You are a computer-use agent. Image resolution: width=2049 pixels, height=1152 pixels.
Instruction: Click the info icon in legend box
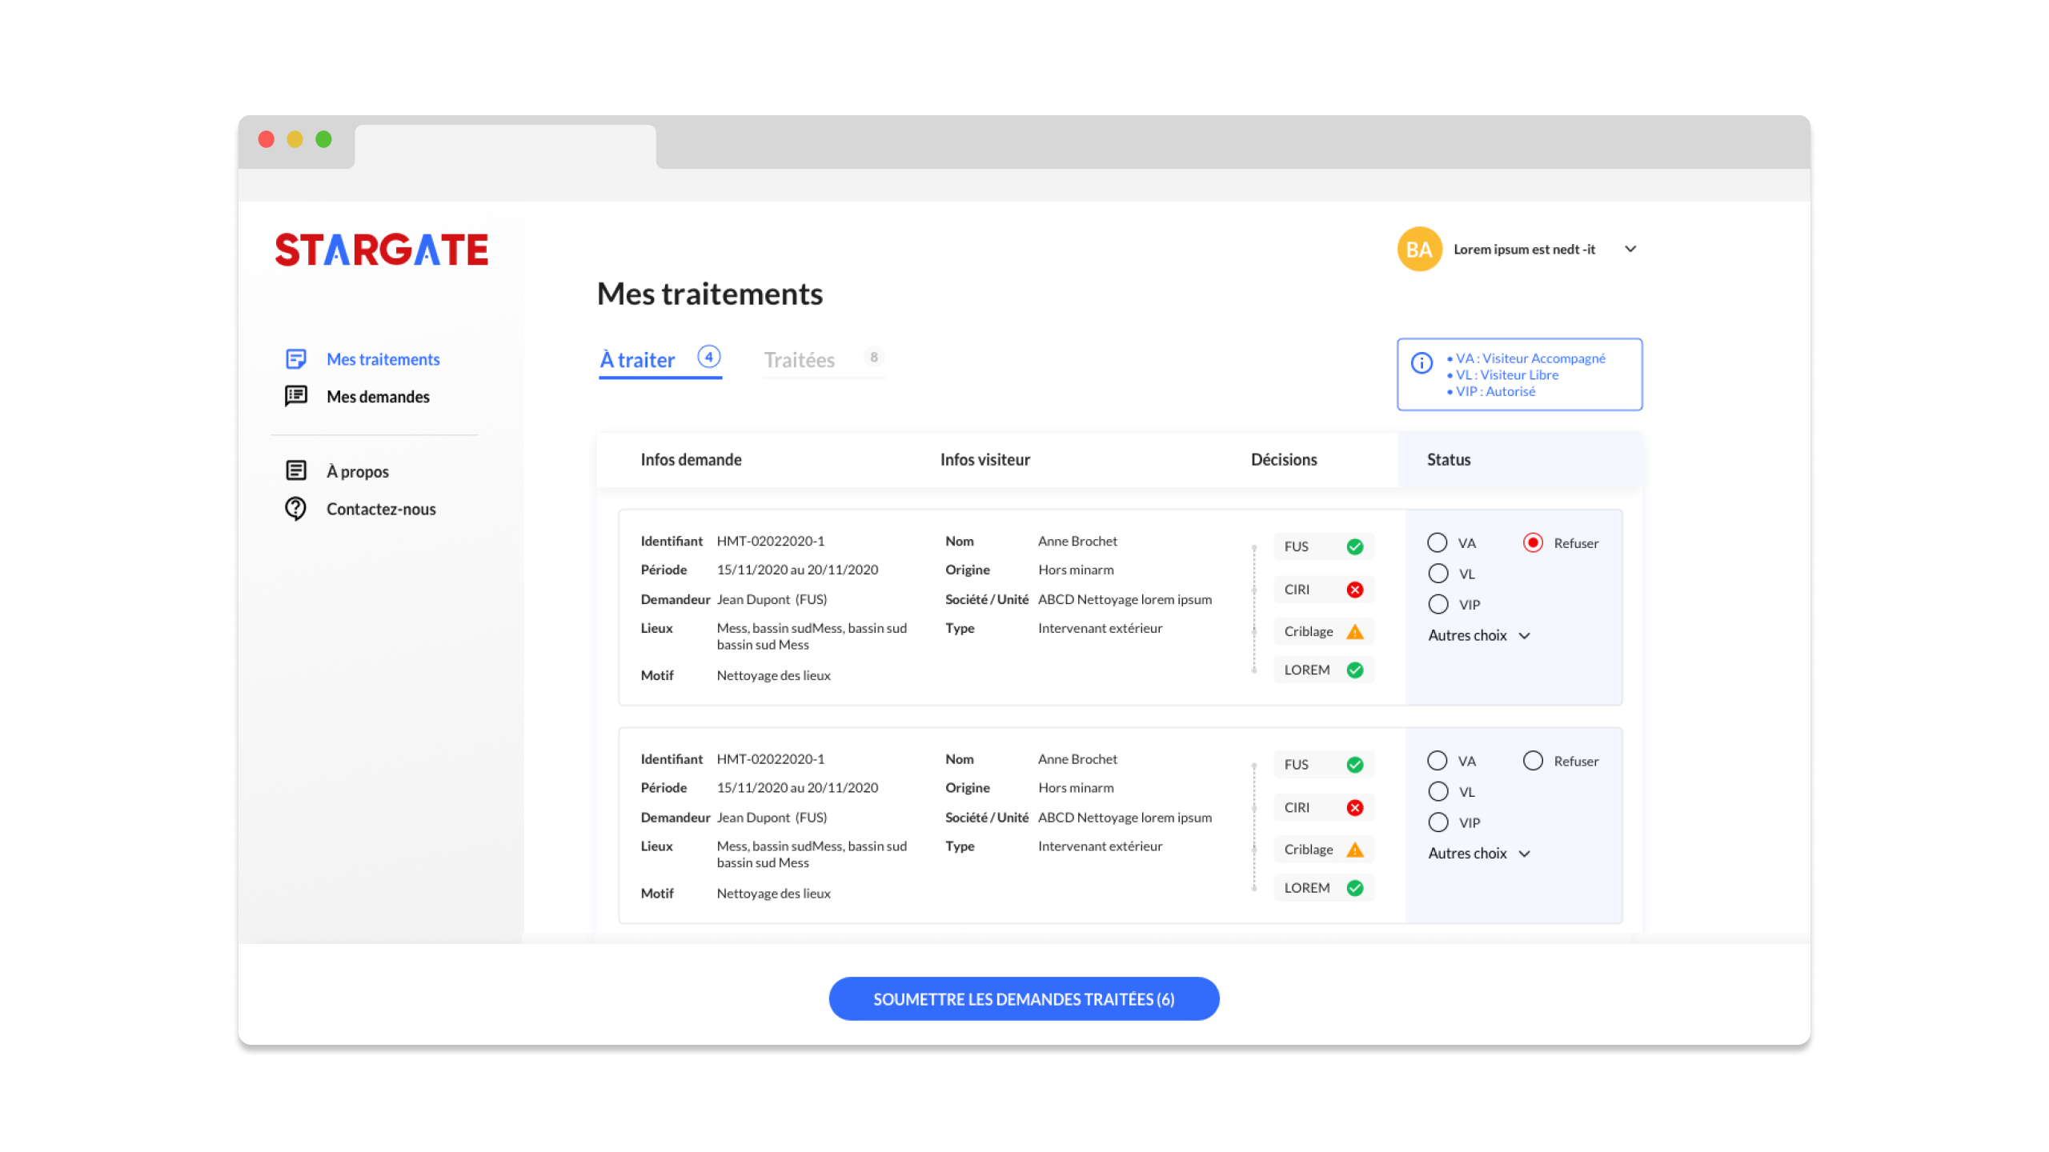(1421, 363)
